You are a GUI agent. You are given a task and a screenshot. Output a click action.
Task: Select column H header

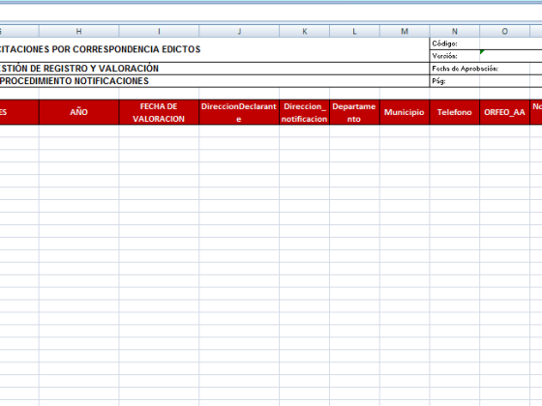coord(78,31)
